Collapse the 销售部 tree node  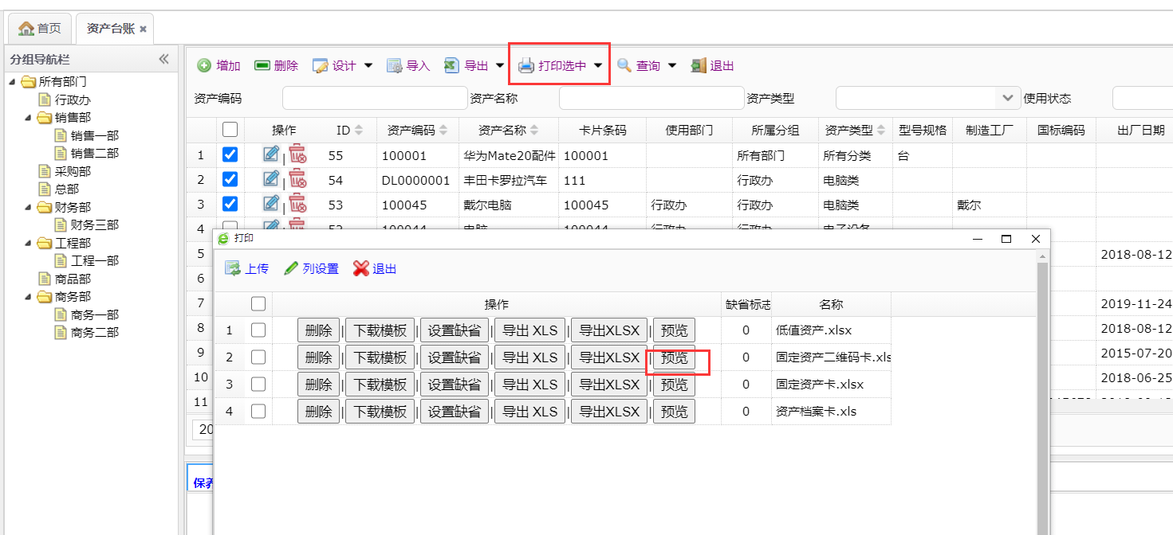click(x=28, y=118)
